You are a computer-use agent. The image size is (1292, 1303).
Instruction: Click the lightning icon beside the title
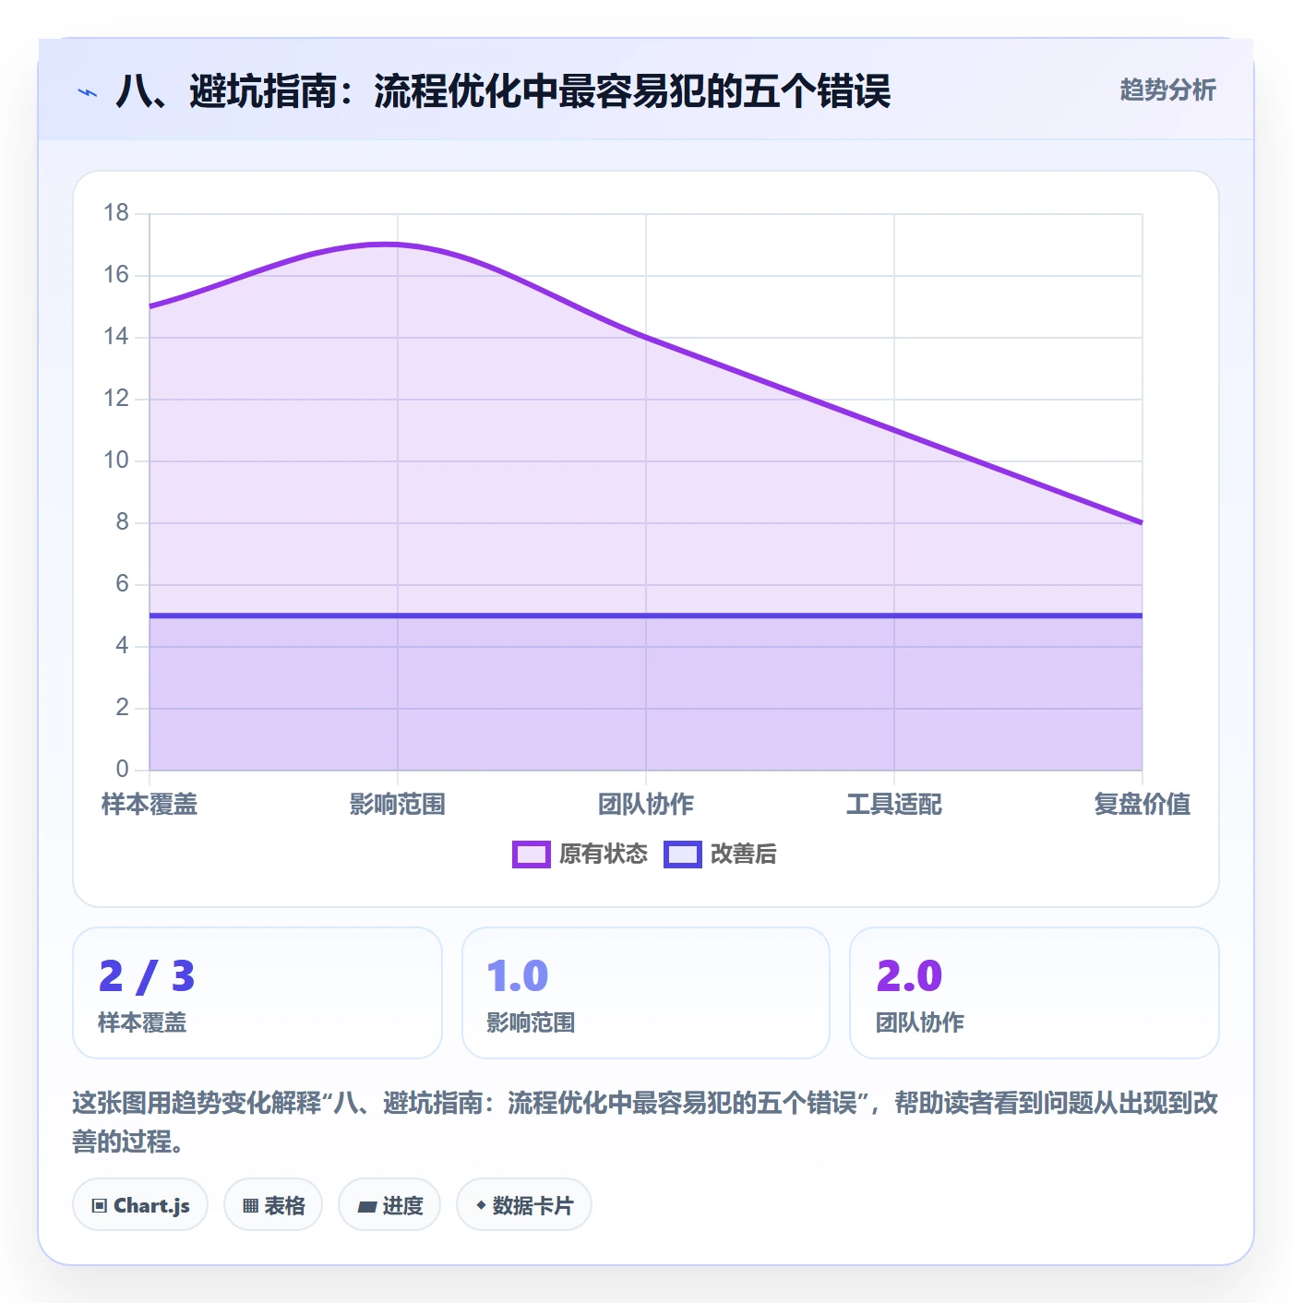pyautogui.click(x=88, y=92)
